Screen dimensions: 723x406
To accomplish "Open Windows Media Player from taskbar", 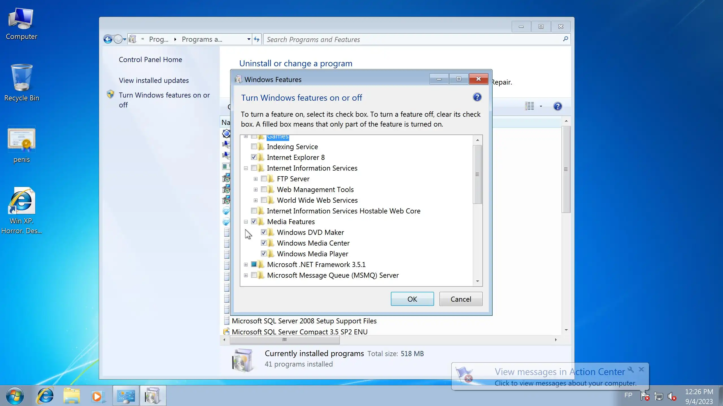I will 98,396.
